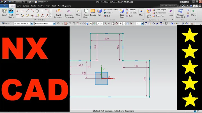Select the sketch Fillet tool
This screenshot has width=202, height=113.
pos(17,16)
